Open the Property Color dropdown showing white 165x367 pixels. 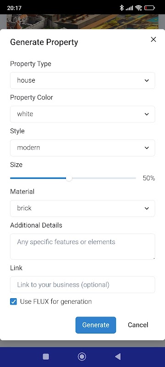pos(82,114)
